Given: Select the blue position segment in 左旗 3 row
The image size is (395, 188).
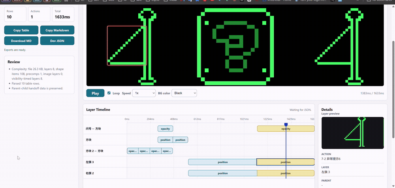Looking at the screenshot, I should 222,162.
